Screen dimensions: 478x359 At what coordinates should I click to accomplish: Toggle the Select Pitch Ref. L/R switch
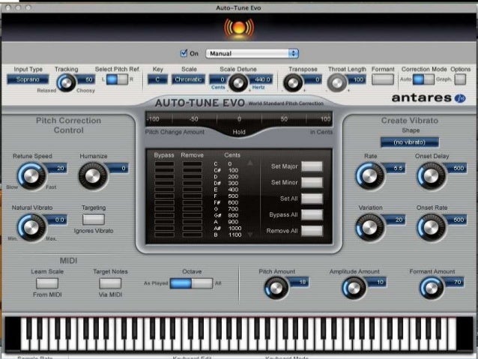pyautogui.click(x=117, y=79)
